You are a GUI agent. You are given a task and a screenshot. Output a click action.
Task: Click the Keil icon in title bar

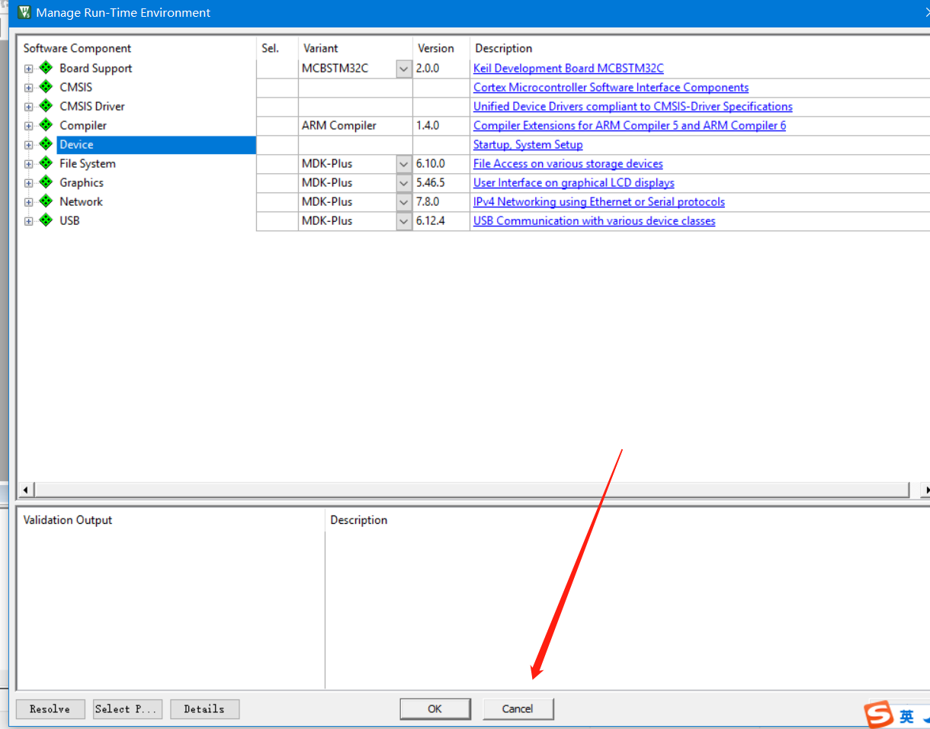pos(24,12)
